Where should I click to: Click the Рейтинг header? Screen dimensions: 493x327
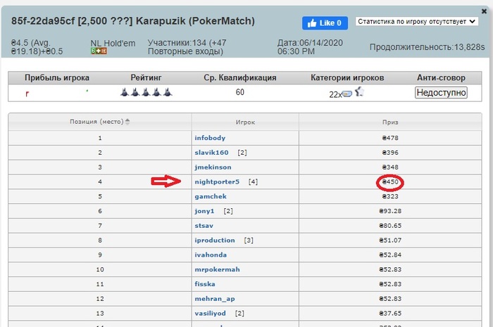point(146,77)
